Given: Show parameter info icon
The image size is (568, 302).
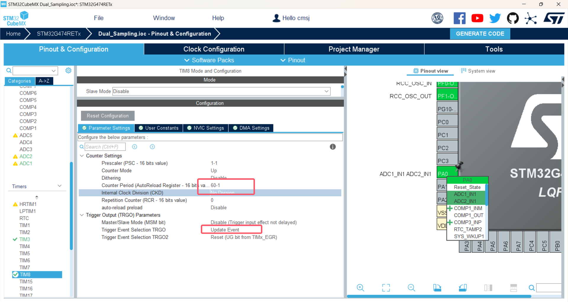Looking at the screenshot, I should click(333, 147).
